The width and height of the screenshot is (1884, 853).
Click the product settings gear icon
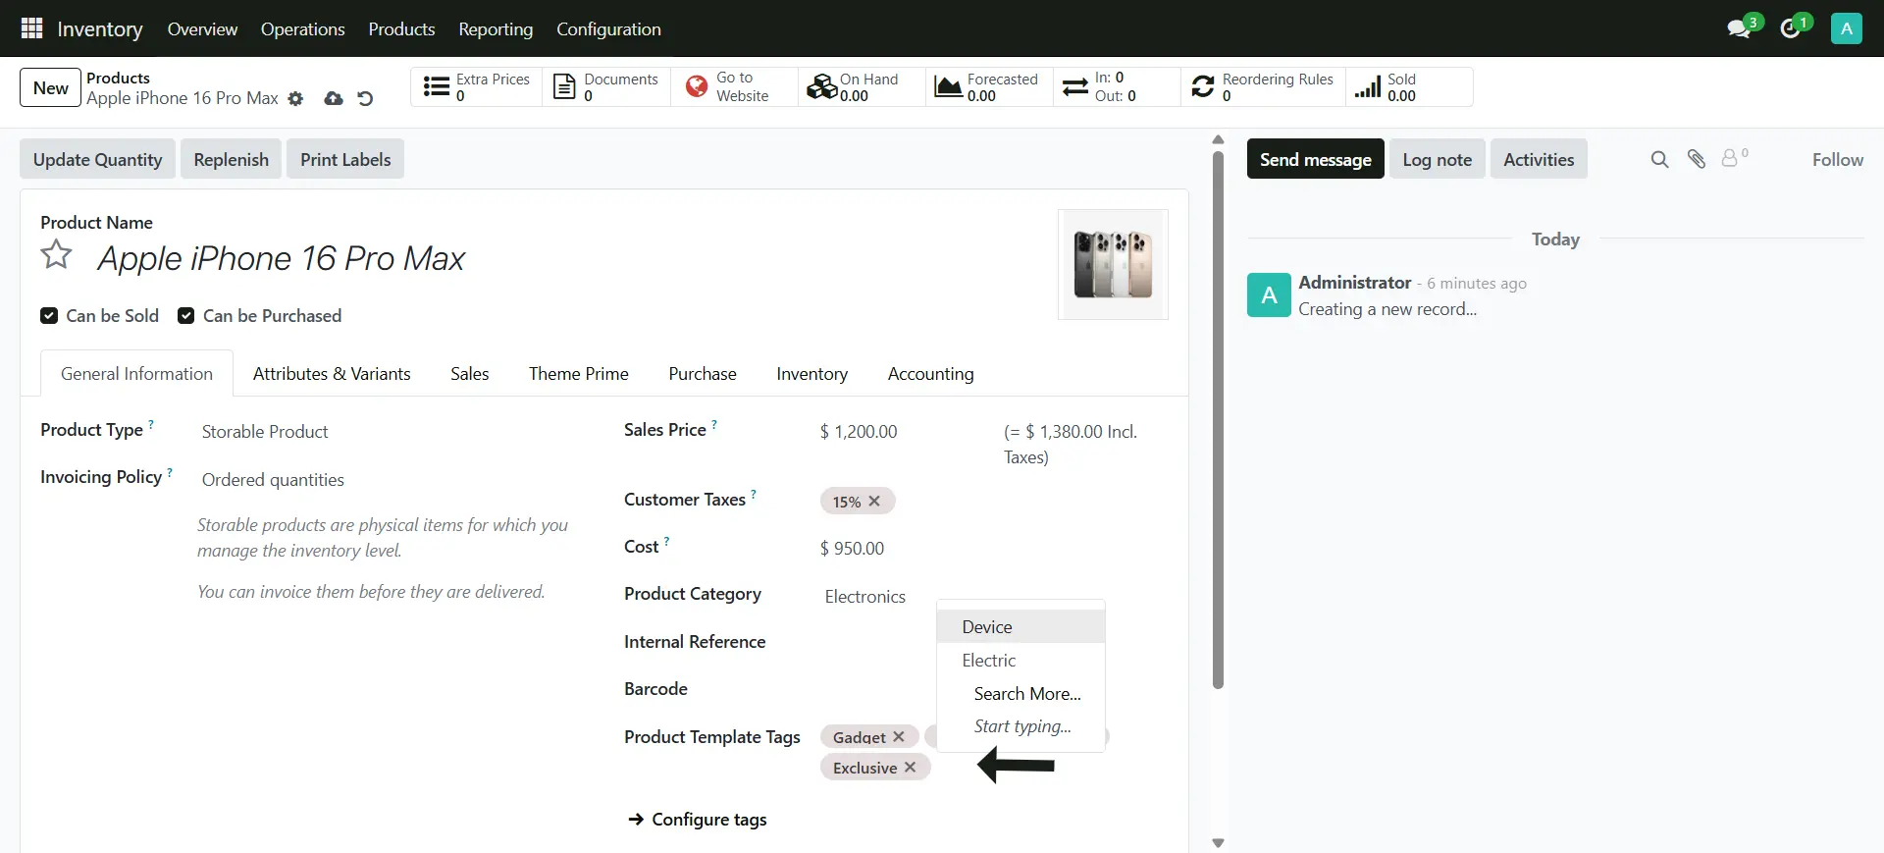tap(295, 99)
